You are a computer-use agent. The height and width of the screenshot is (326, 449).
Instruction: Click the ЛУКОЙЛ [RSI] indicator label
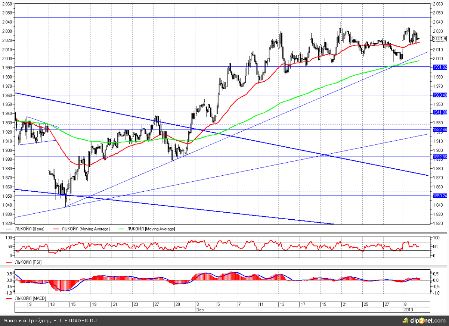[28, 262]
